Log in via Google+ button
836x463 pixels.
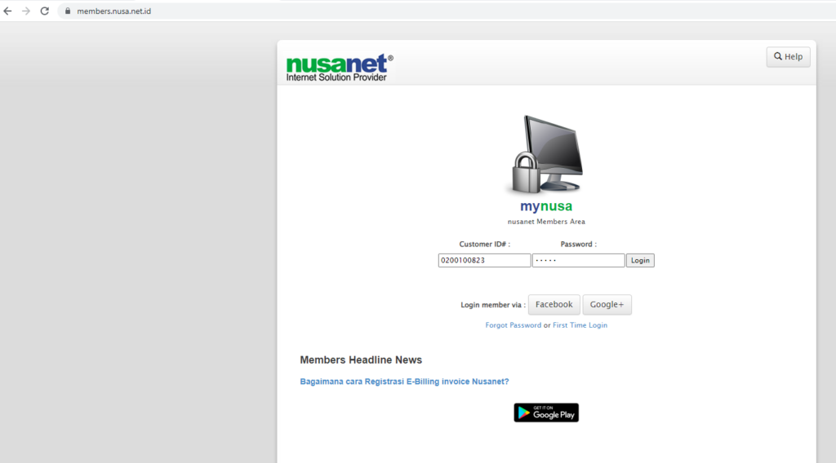(607, 304)
